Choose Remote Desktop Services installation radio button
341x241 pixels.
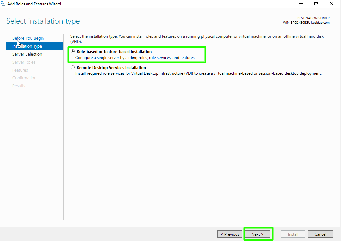pyautogui.click(x=73, y=68)
